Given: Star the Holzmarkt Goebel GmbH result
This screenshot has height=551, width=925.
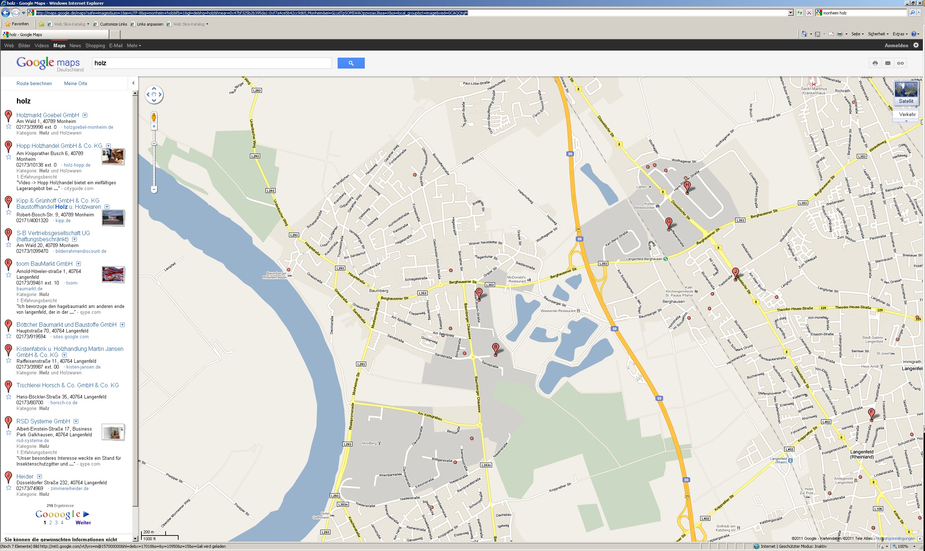Looking at the screenshot, I should coord(9,127).
